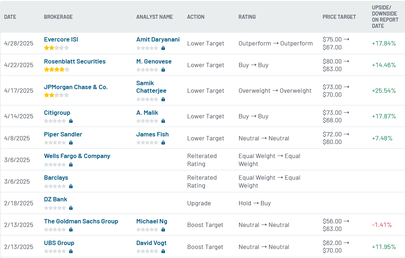Open JPMorgan Chase & Co. link
This screenshot has width=405, height=258.
tap(76, 87)
